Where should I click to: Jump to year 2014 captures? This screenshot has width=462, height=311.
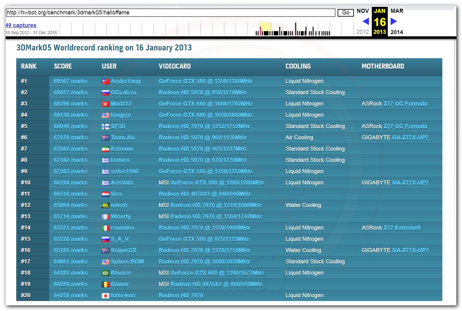click(x=397, y=32)
